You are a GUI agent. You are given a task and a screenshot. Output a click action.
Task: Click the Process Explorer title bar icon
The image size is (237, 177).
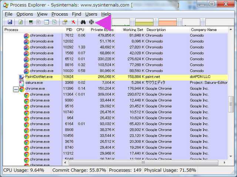click(x=6, y=5)
